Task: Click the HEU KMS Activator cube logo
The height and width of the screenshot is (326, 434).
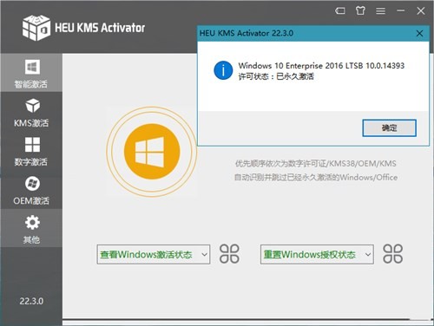Action: (x=36, y=28)
